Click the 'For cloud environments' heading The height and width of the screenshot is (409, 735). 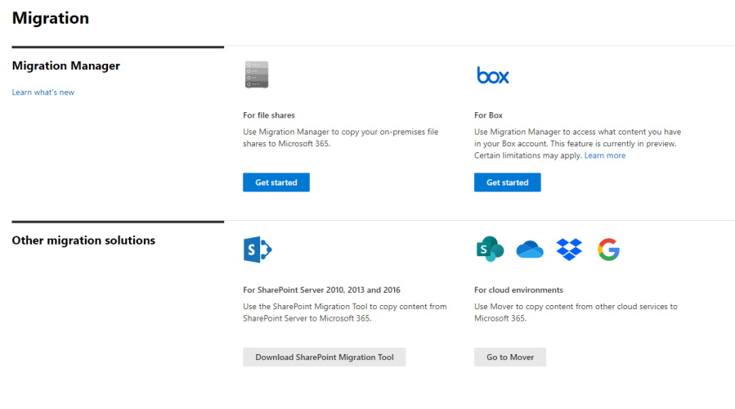(x=518, y=290)
